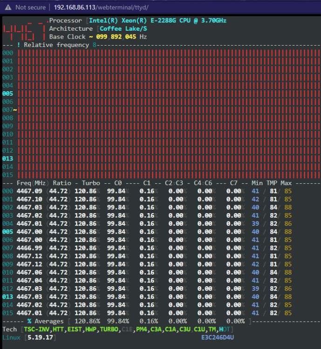
Task: Click core 005 label in the frequency table
Action: tap(8, 232)
